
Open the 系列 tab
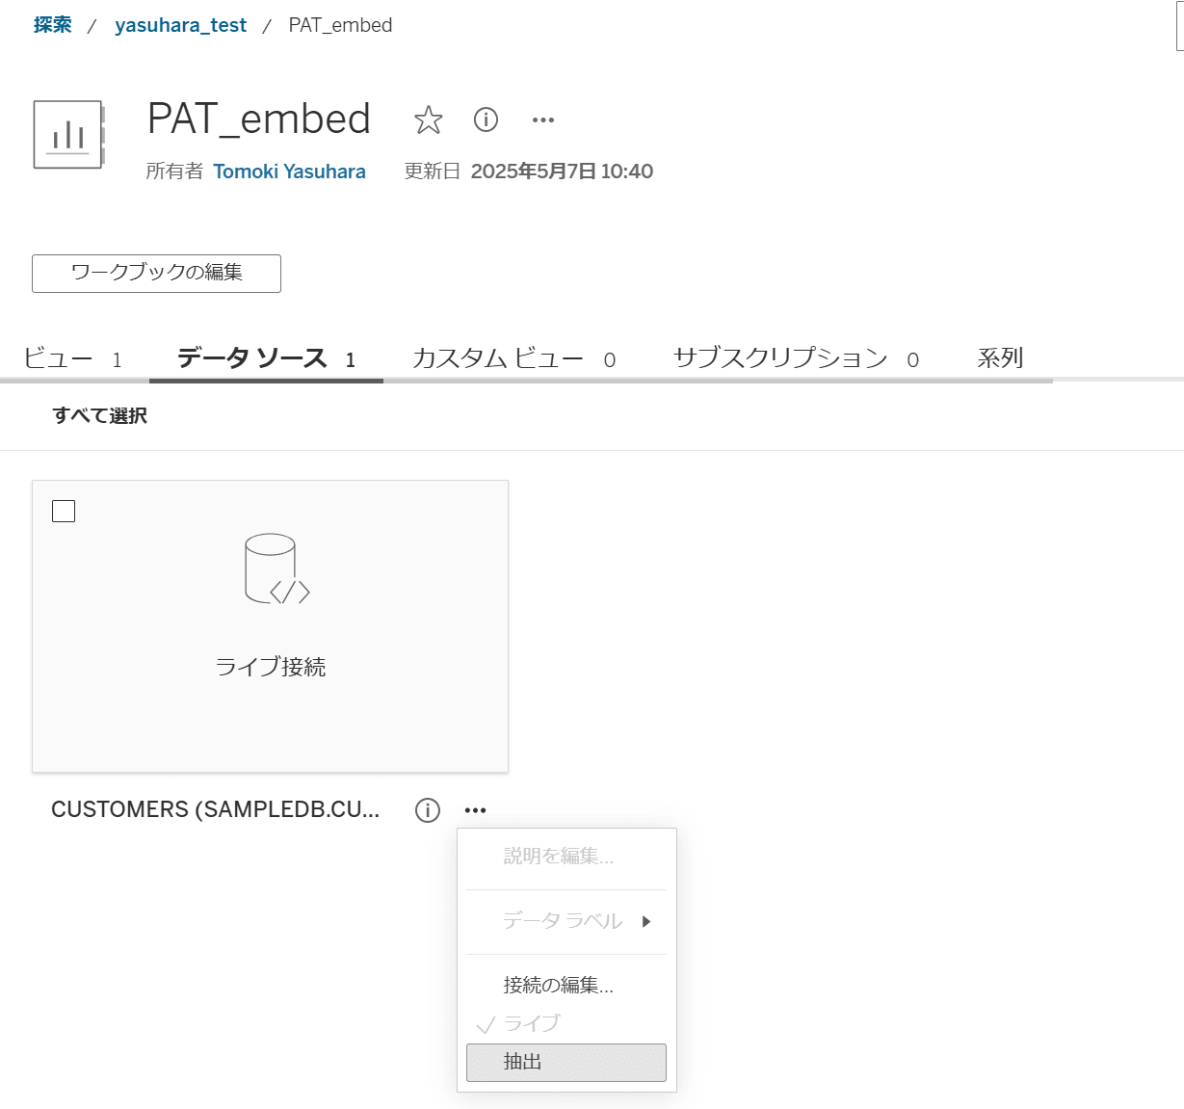click(x=1000, y=358)
